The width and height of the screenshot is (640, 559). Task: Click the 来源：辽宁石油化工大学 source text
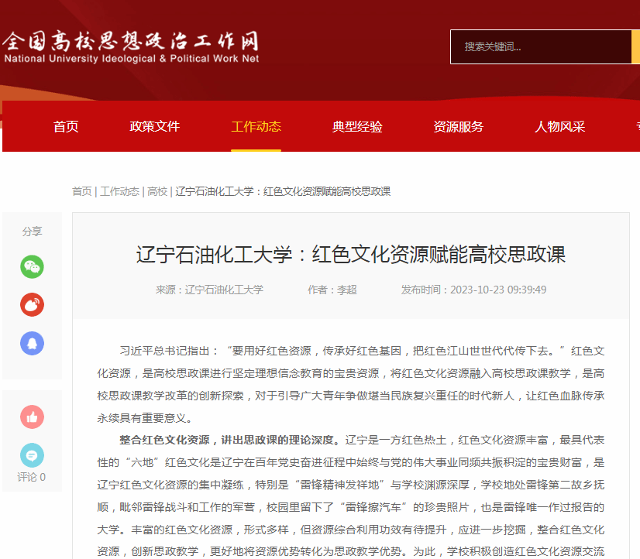pyautogui.click(x=209, y=290)
